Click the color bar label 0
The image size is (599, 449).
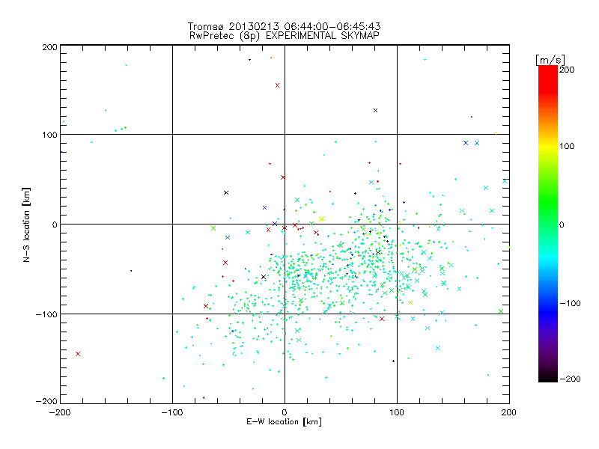(562, 224)
